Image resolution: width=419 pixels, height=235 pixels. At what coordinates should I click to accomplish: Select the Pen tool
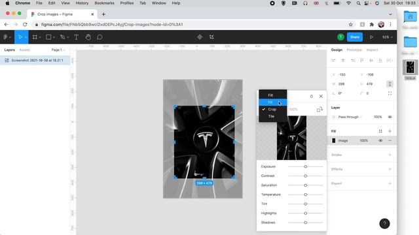[x=63, y=37]
